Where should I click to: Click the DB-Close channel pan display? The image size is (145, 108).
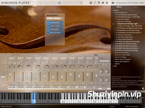pyautogui.click(x=64, y=66)
